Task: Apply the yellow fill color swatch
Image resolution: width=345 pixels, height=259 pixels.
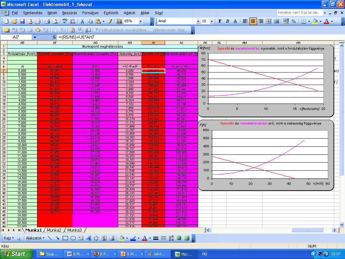Action: point(315,21)
